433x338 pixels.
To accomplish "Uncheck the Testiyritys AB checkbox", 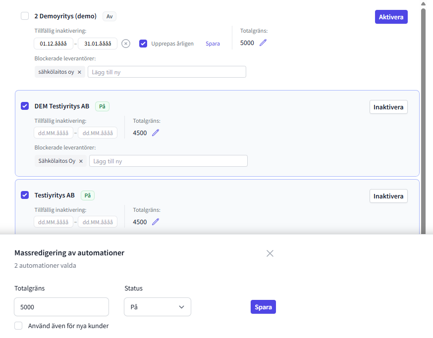I will coord(25,195).
